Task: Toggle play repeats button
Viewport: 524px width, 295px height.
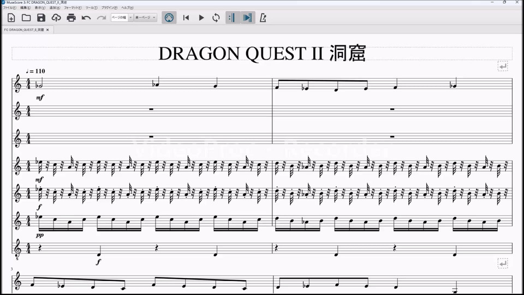Action: pyautogui.click(x=233, y=17)
